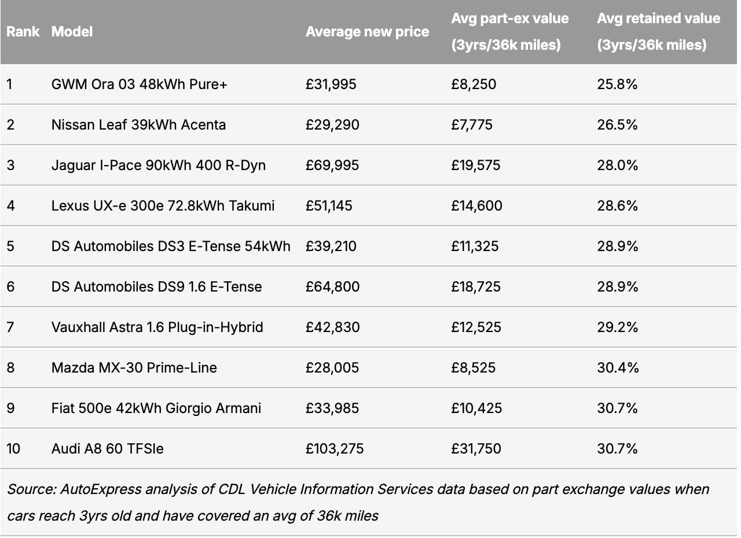Click the Avg retained value header
The width and height of the screenshot is (741, 538).
(x=658, y=31)
